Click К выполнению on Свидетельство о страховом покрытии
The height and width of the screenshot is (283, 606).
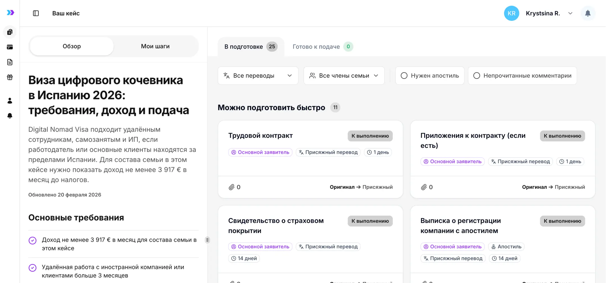click(x=370, y=221)
